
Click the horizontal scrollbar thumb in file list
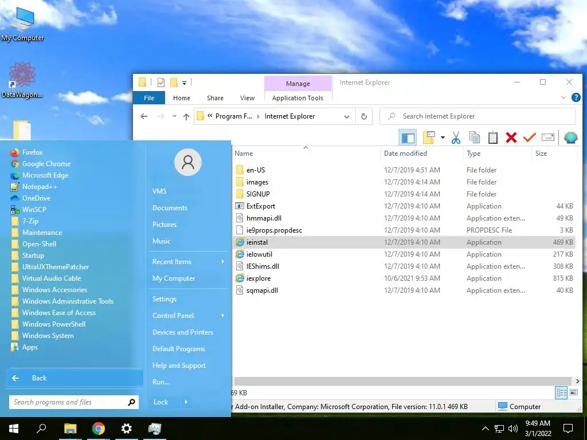pyautogui.click(x=403, y=381)
